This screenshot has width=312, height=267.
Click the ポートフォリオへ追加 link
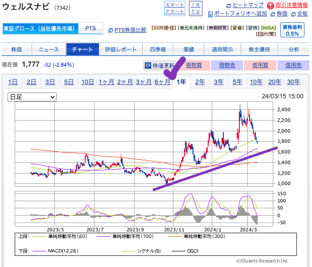coord(240,14)
